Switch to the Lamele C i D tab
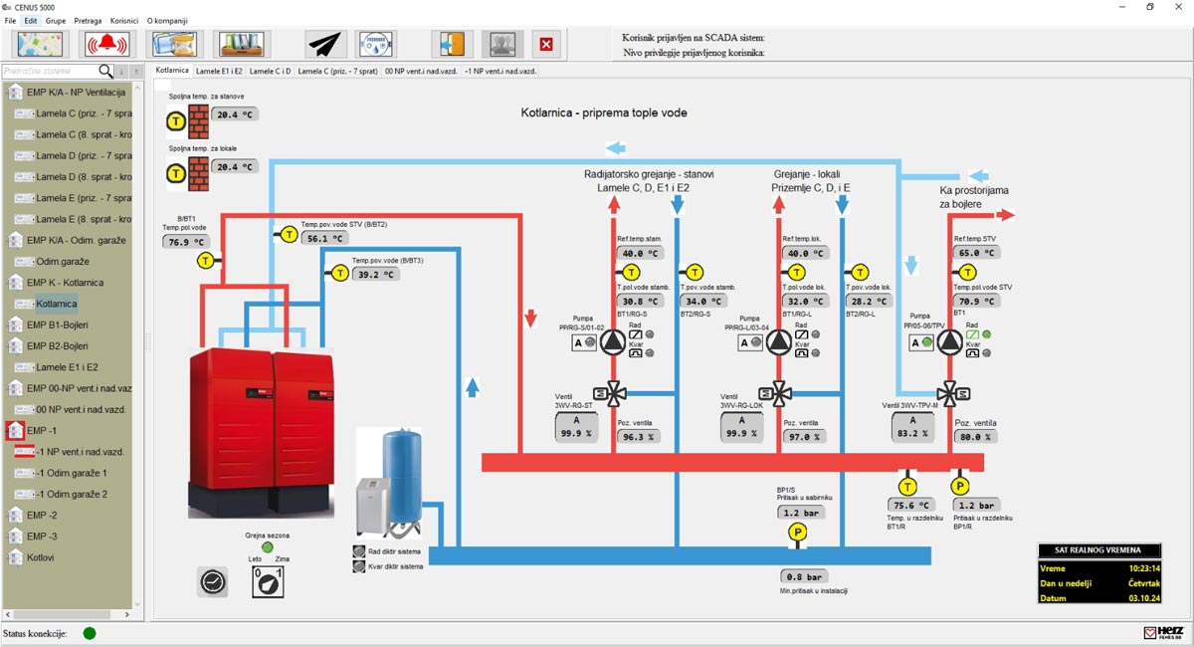1194x647 pixels. click(270, 71)
